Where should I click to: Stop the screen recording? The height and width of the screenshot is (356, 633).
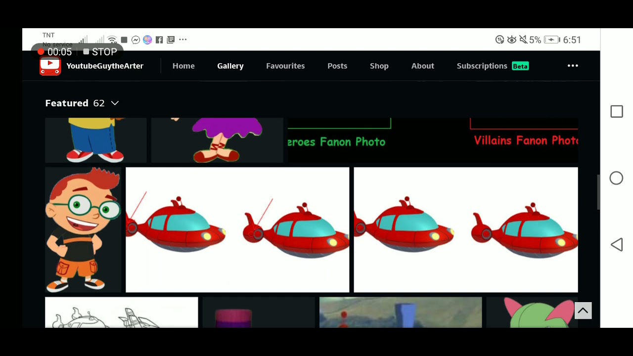(100, 52)
